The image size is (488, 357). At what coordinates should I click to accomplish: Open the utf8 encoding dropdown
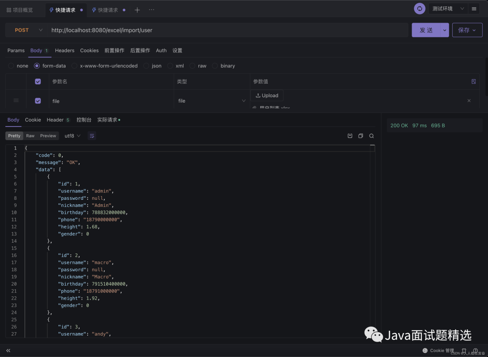72,136
